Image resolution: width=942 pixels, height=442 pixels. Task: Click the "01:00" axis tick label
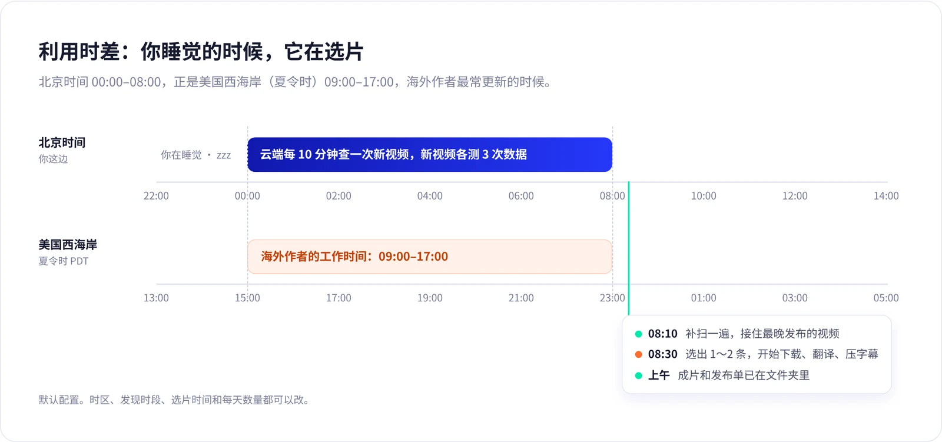point(704,298)
